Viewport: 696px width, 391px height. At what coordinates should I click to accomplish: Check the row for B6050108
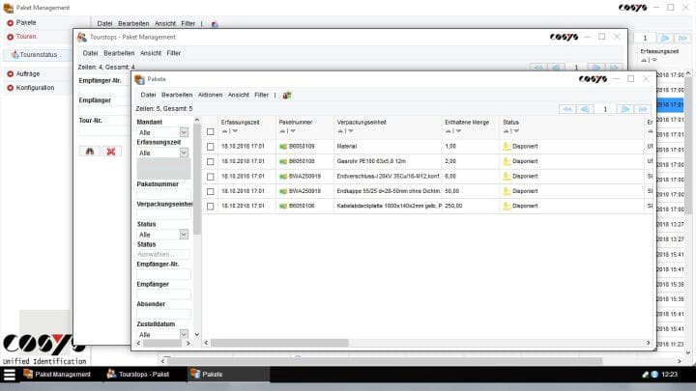tap(211, 162)
